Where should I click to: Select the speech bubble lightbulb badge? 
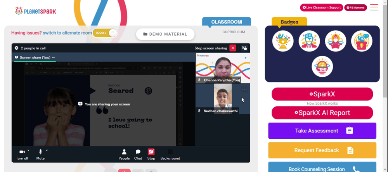tap(362, 41)
